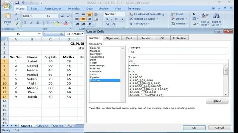Switch to the Protection tab in Format Cells
Viewport: 238px width, 133px height.
click(x=179, y=38)
